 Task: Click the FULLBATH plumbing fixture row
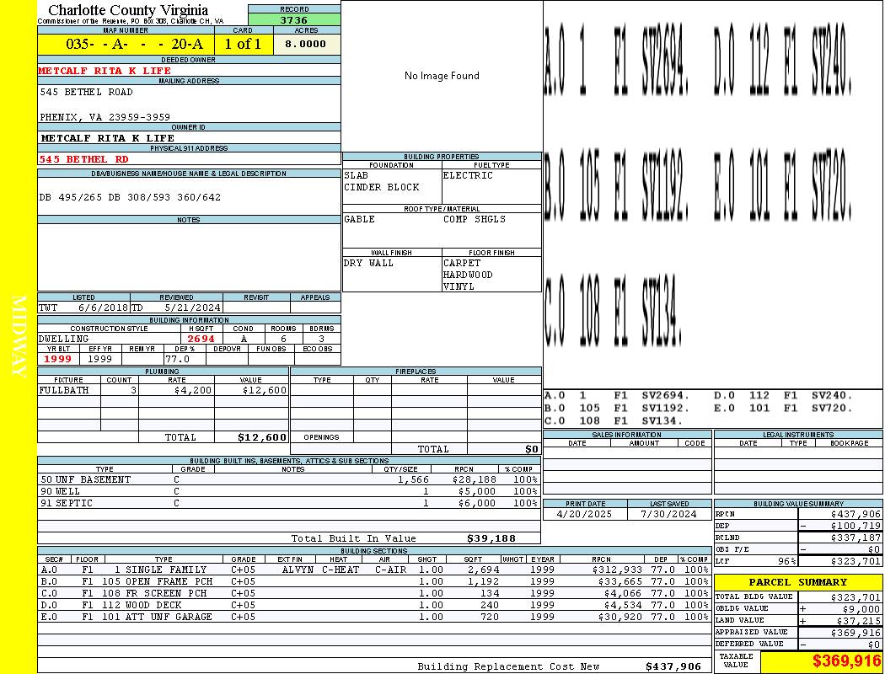coord(164,390)
